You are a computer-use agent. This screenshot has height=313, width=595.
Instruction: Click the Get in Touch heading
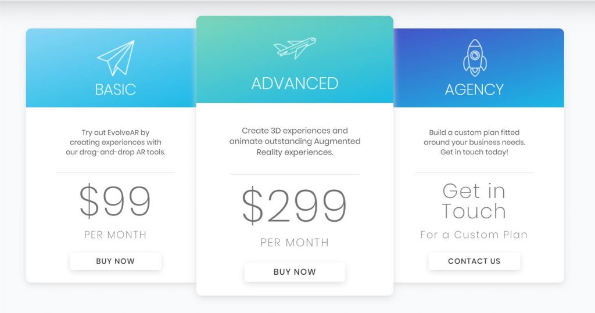coord(474,201)
